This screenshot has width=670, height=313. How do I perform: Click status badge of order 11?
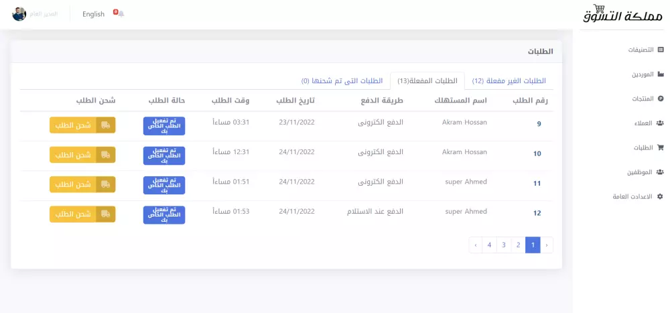(164, 185)
